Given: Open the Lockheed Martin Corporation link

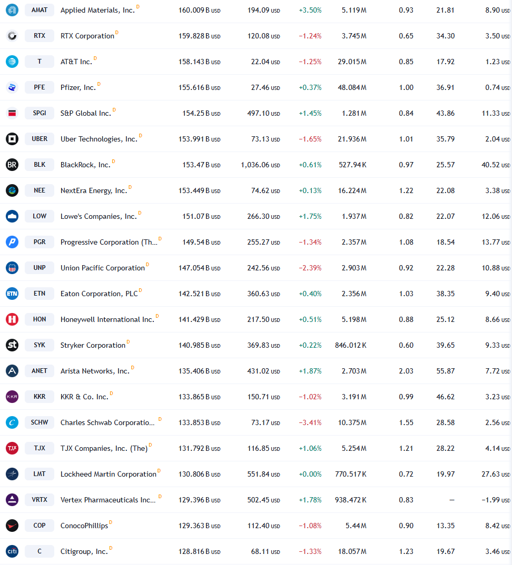Looking at the screenshot, I should 108,474.
